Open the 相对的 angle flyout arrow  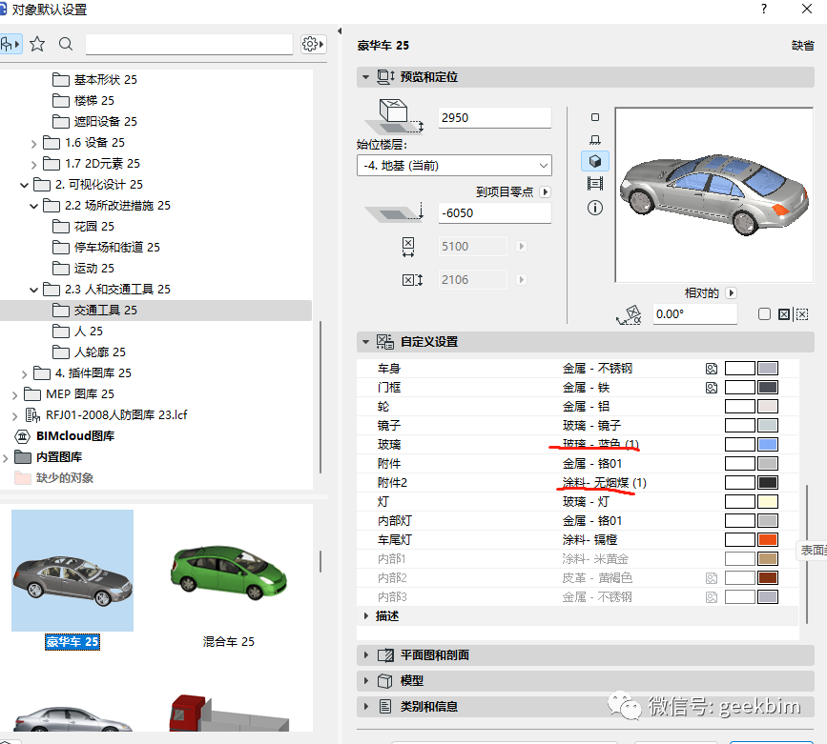[731, 293]
